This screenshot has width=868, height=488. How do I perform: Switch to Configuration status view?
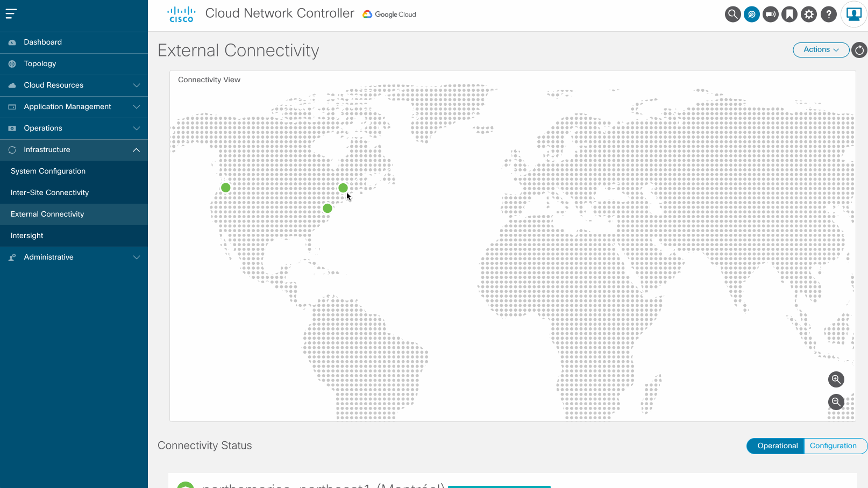pos(833,446)
